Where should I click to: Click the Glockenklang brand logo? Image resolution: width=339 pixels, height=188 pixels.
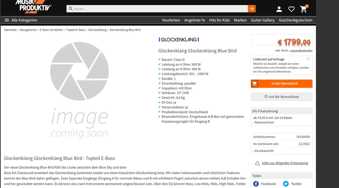pos(179,40)
